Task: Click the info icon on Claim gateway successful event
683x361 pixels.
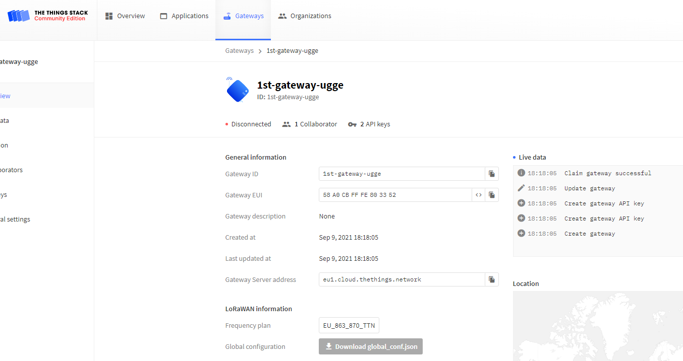Action: click(x=521, y=173)
